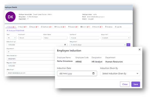The image size is (152, 98).
Task: Click the Office Mobile No. field
Action: pos(31,59)
